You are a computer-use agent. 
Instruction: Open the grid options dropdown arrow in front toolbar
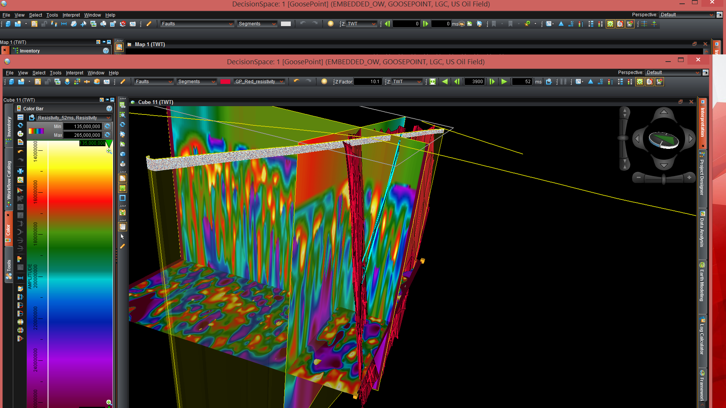(x=582, y=82)
